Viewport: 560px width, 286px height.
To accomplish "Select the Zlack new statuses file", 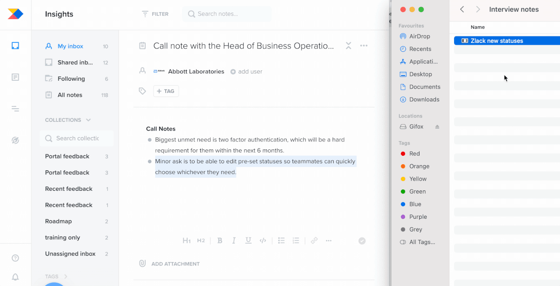I will click(507, 41).
